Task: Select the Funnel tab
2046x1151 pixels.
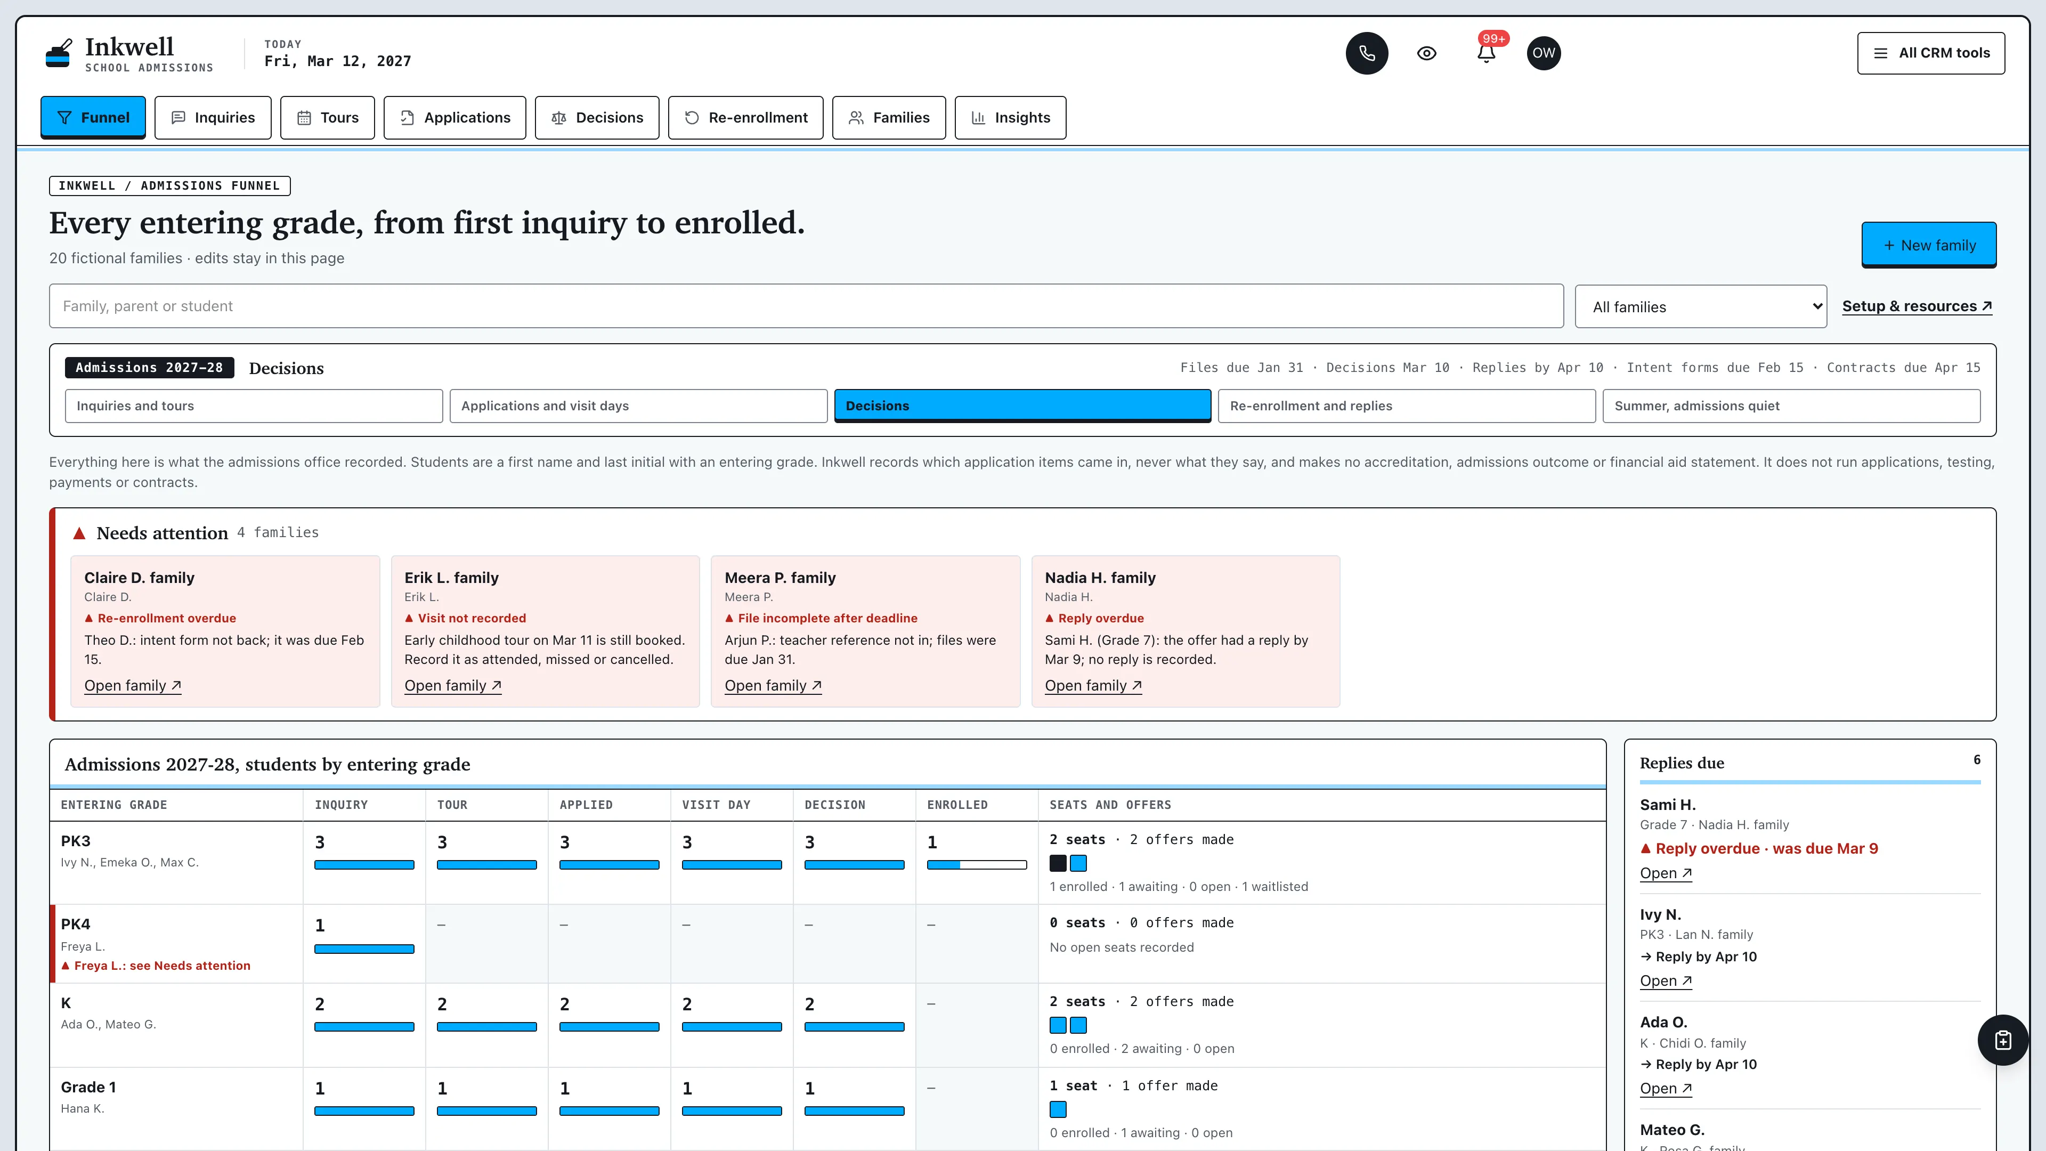Action: coord(93,118)
